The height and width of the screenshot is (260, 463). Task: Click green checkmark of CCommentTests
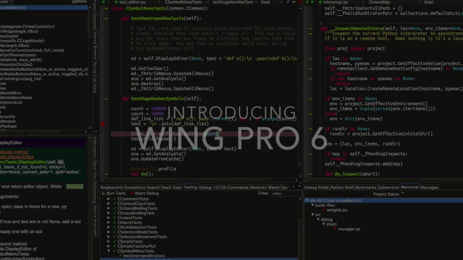coord(114,199)
